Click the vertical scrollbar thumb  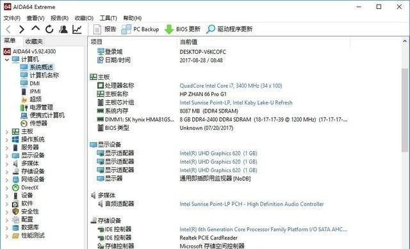tap(405, 109)
